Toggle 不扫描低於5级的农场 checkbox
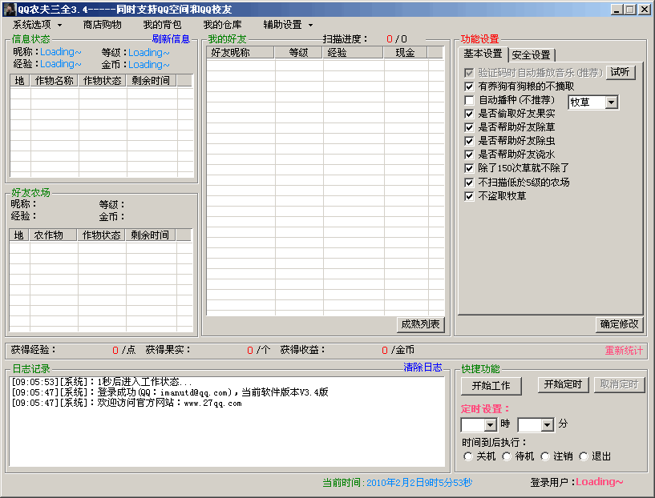This screenshot has width=655, height=498. coord(469,183)
